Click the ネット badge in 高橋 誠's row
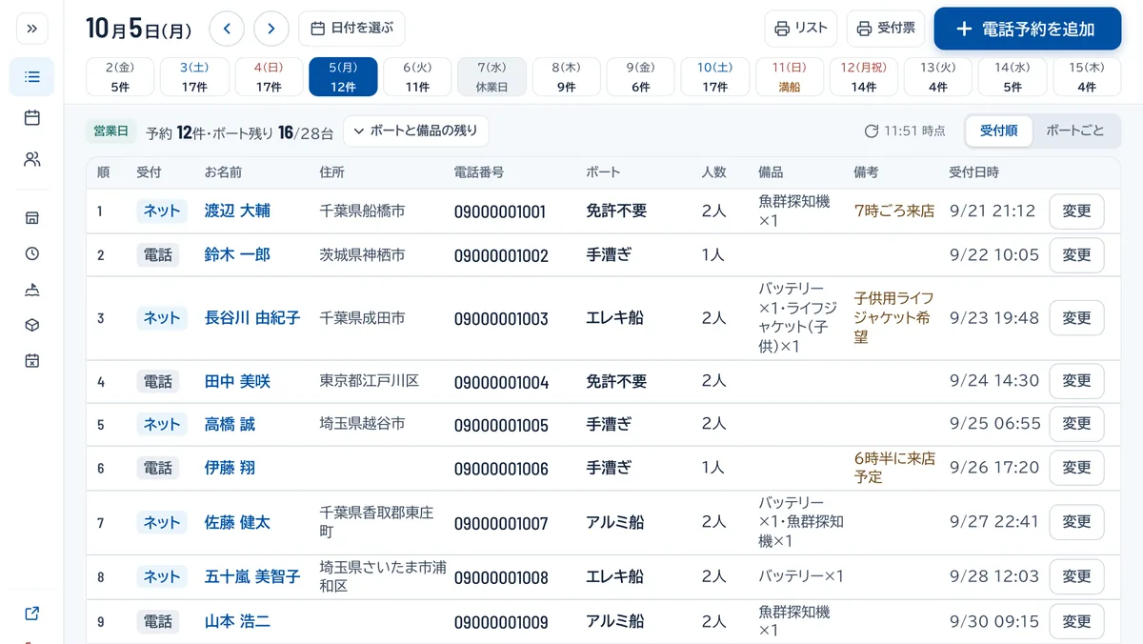Screen dimensions: 1143x644 [162, 424]
